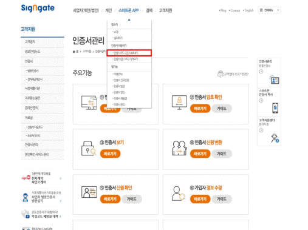Viewport: 308px width, 230px height.
Task: Click the circled arrow under 고객지원센터
Action: (x=261, y=130)
